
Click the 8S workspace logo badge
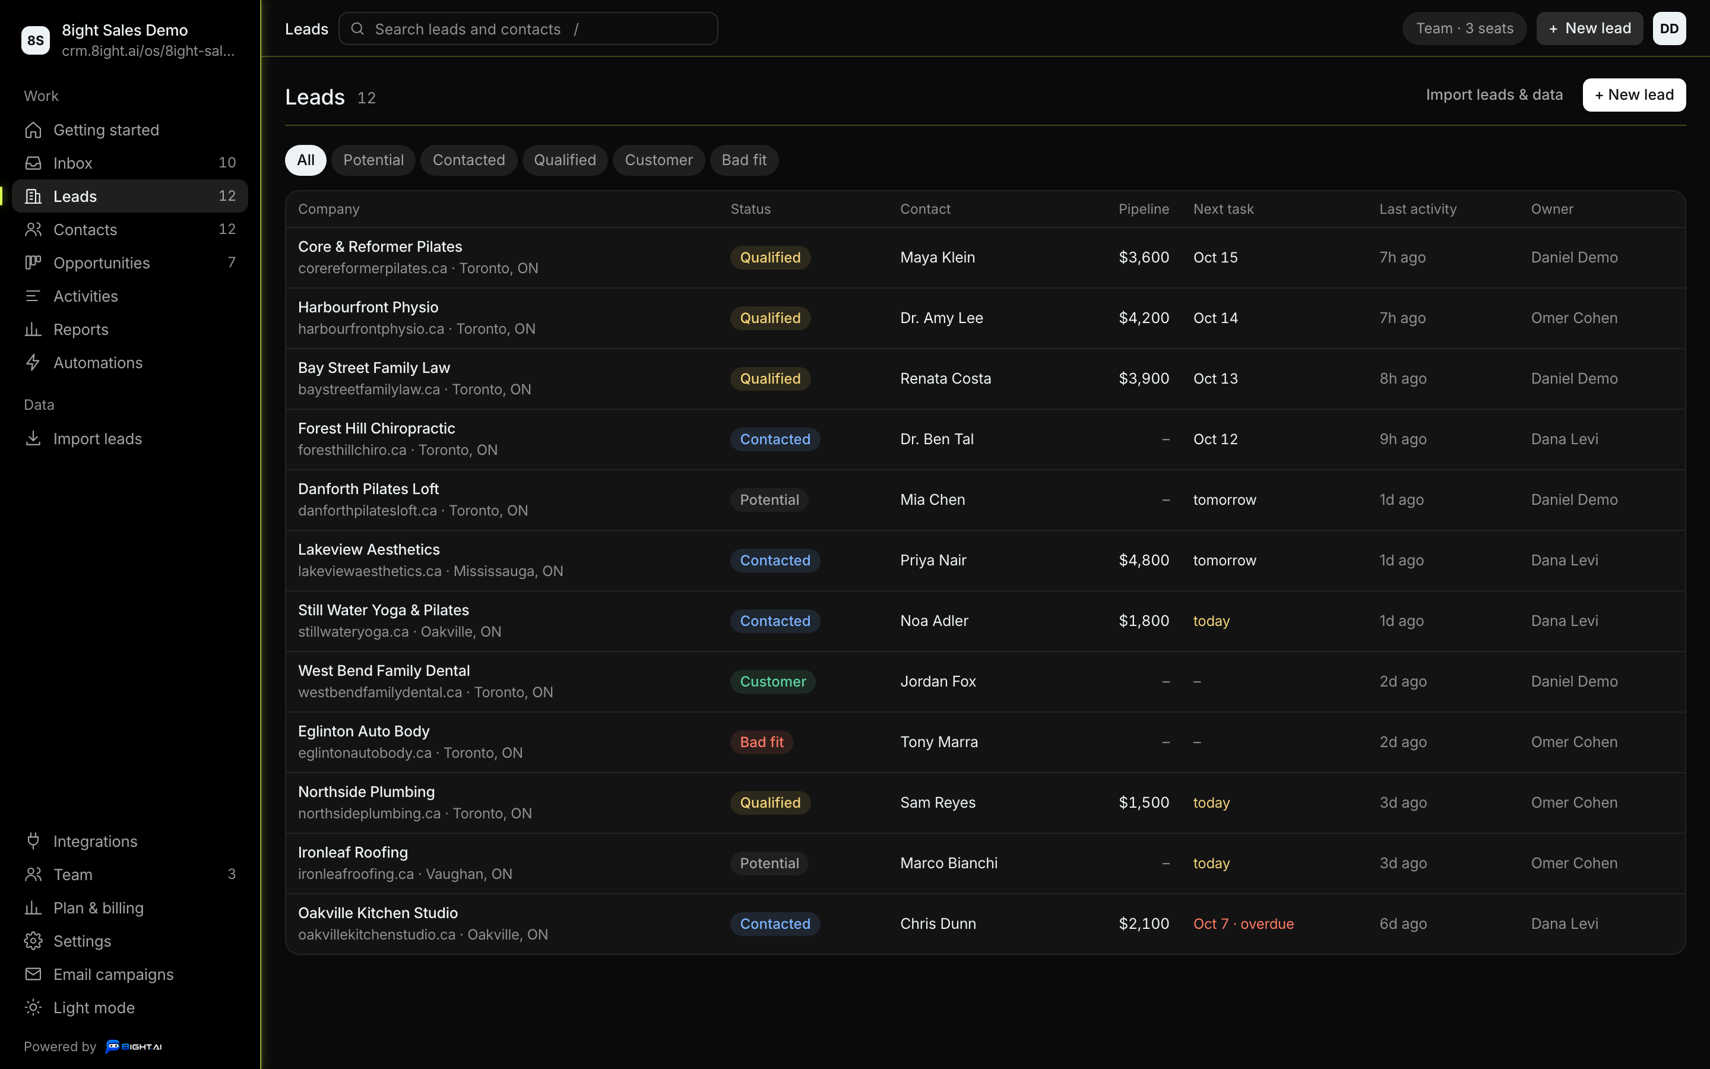coord(36,40)
